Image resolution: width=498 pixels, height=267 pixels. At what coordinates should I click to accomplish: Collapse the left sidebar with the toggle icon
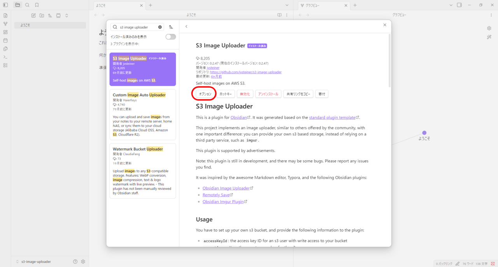point(5,5)
